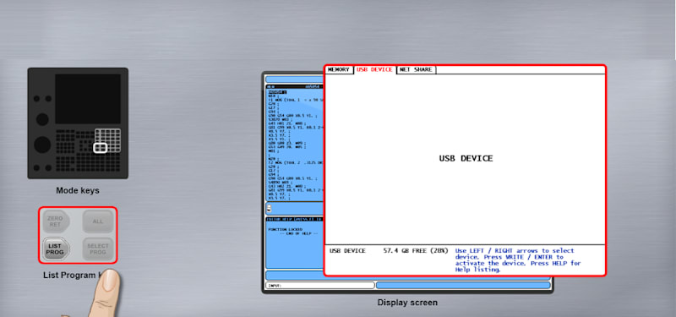The width and height of the screenshot is (676, 317).
Task: Click the ALL key
Action: [x=98, y=221]
